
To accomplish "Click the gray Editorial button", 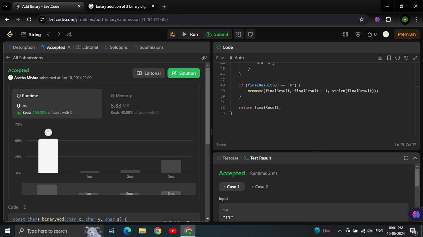I will 148,73.
